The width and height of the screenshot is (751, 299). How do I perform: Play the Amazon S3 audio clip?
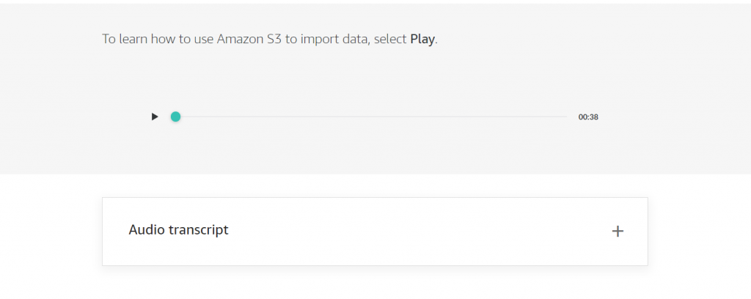click(x=155, y=117)
